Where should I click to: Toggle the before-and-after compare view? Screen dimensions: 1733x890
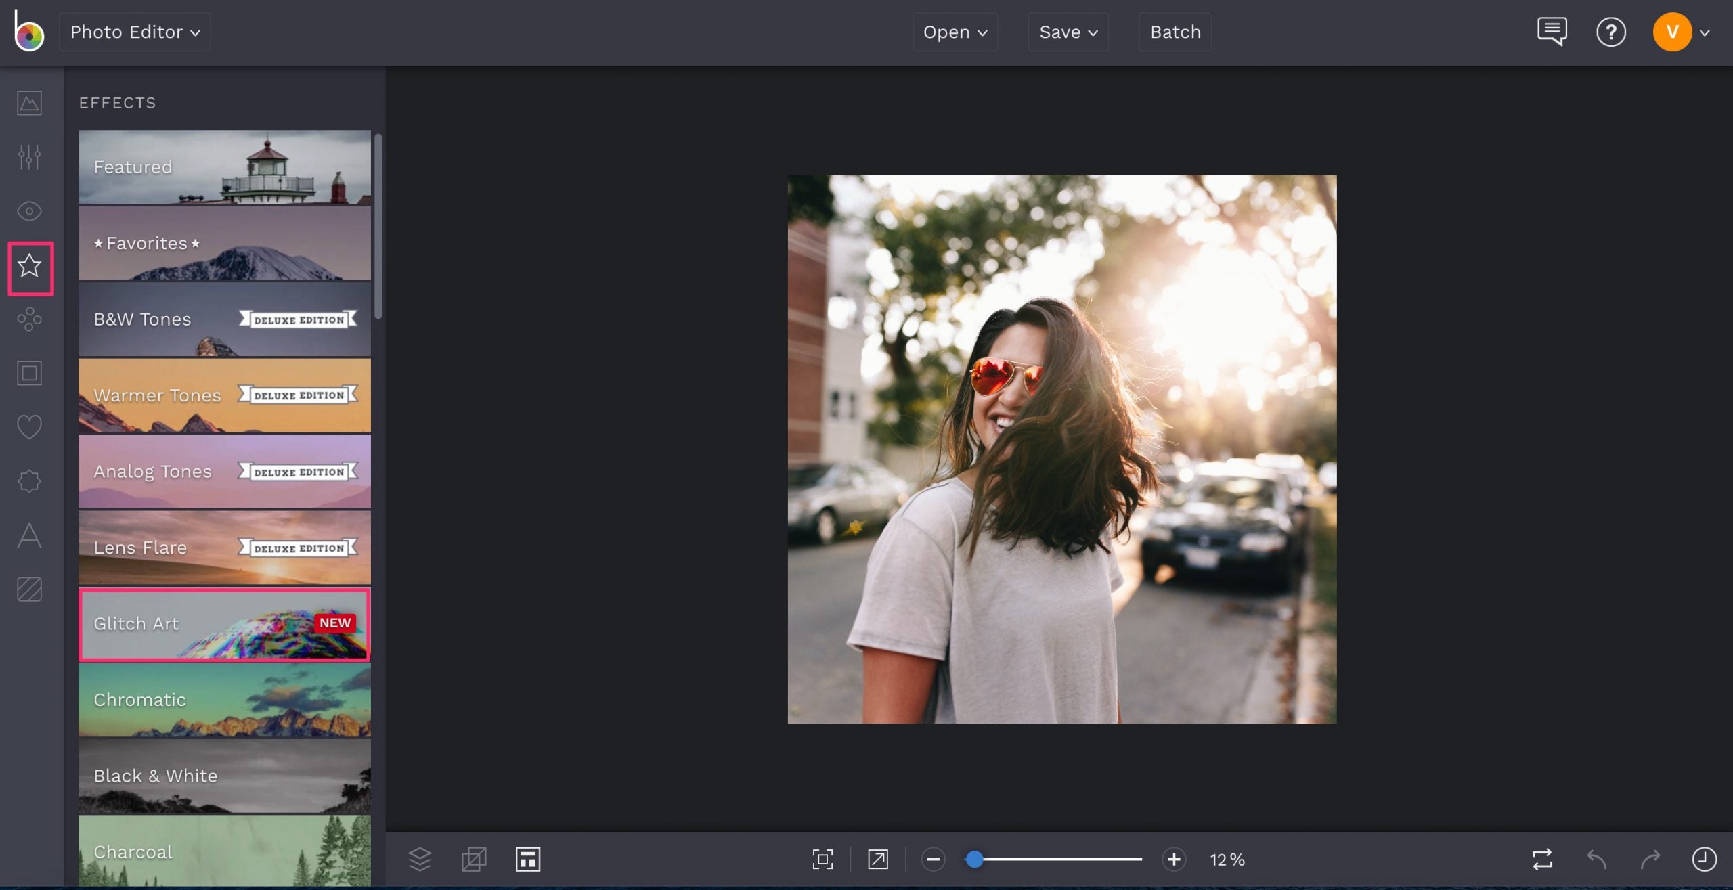[x=1541, y=859]
